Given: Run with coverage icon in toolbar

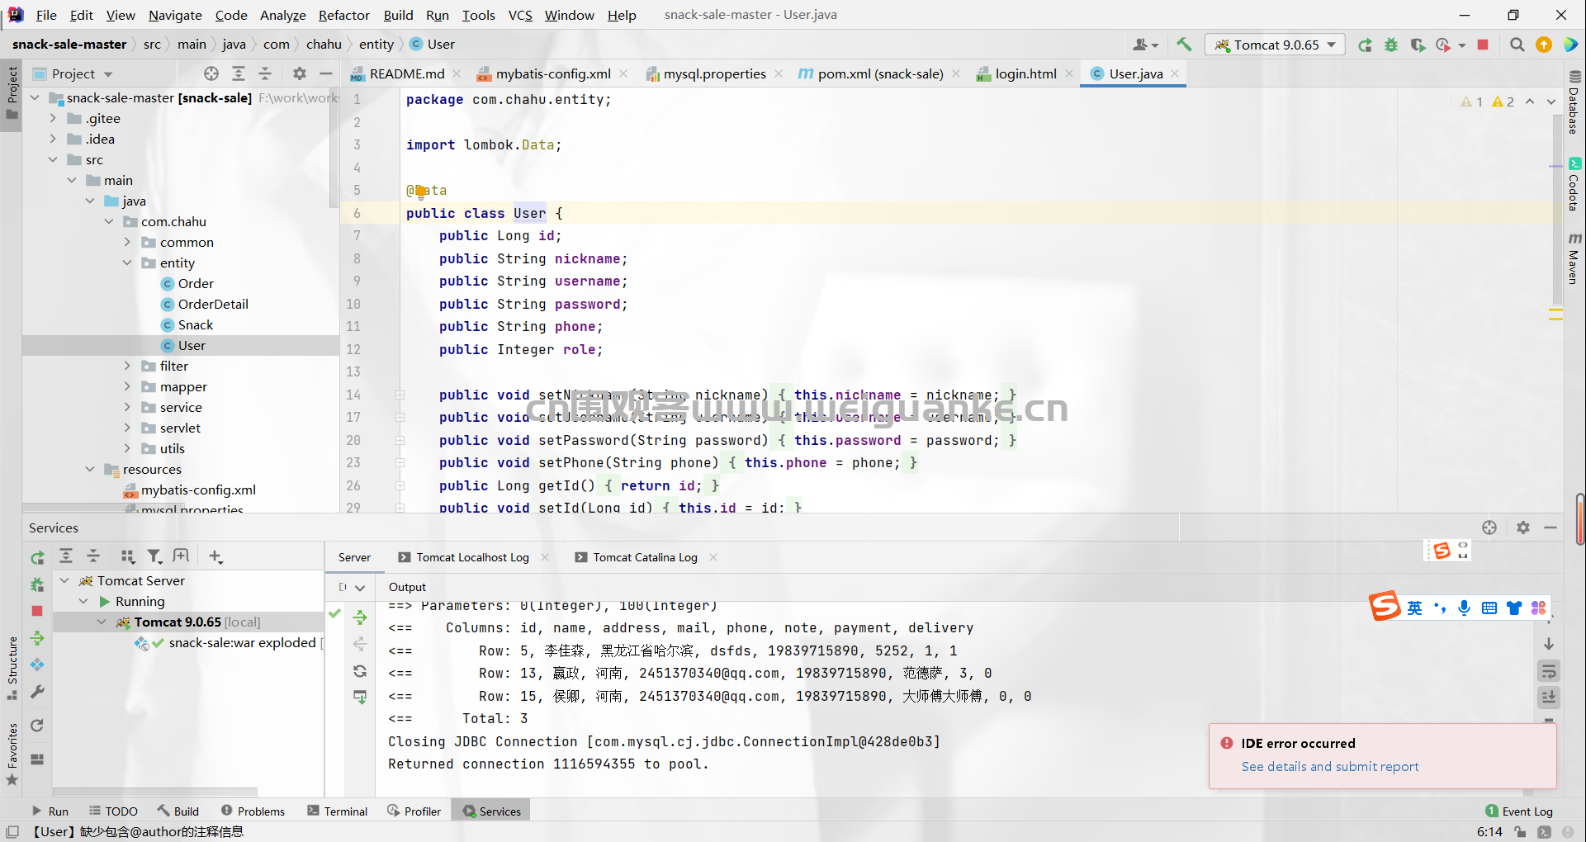Looking at the screenshot, I should (1418, 45).
